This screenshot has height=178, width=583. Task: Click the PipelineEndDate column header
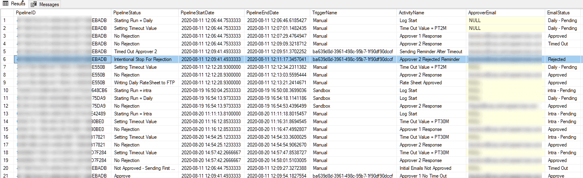(263, 13)
